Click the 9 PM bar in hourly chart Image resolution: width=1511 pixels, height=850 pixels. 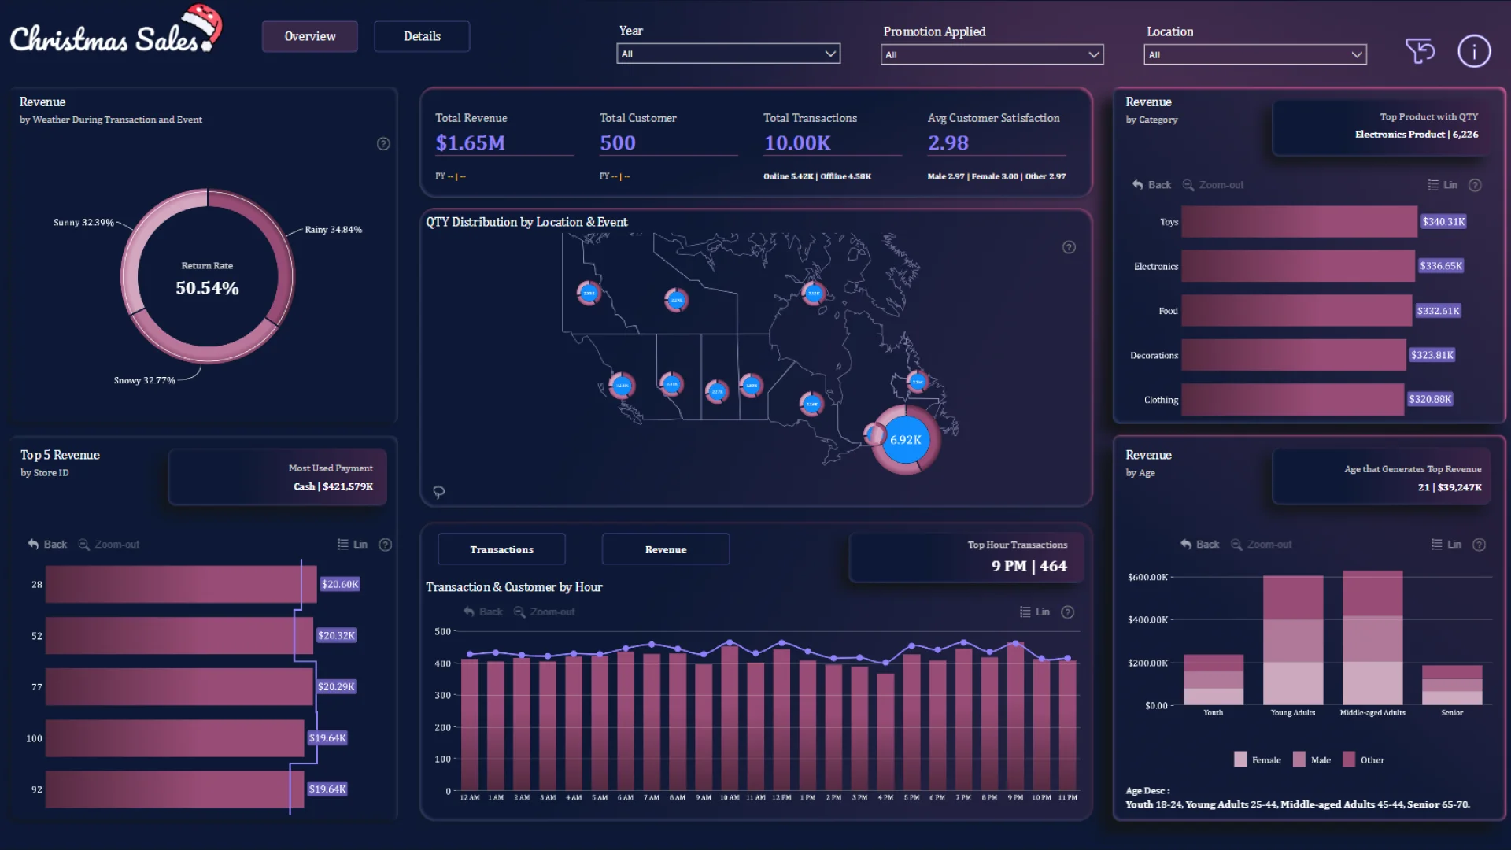[1015, 717]
